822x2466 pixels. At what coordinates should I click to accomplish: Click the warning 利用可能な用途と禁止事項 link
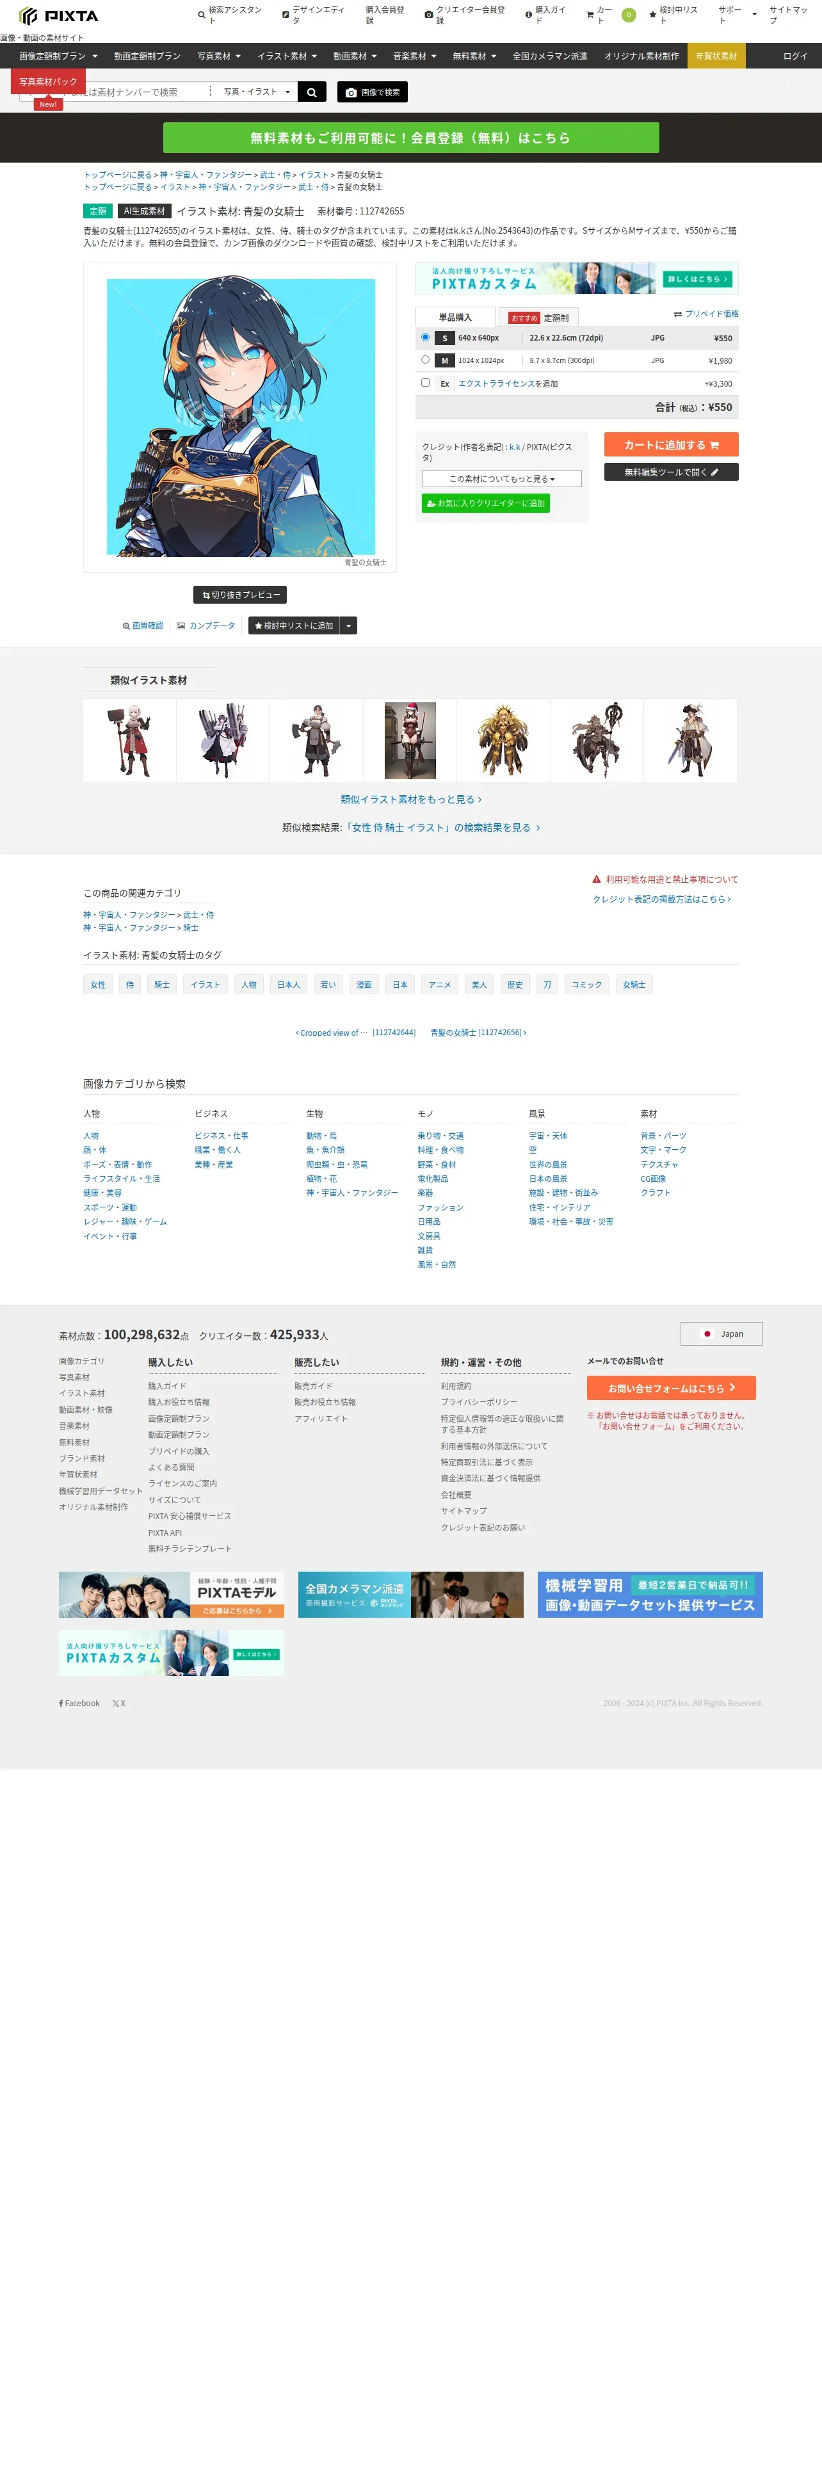[x=665, y=879]
